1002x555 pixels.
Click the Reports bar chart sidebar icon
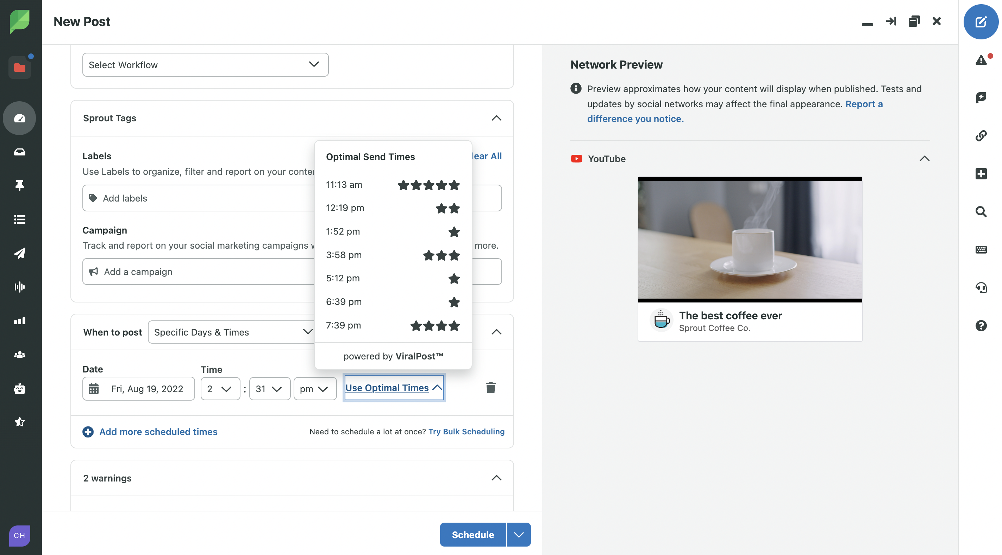point(19,321)
